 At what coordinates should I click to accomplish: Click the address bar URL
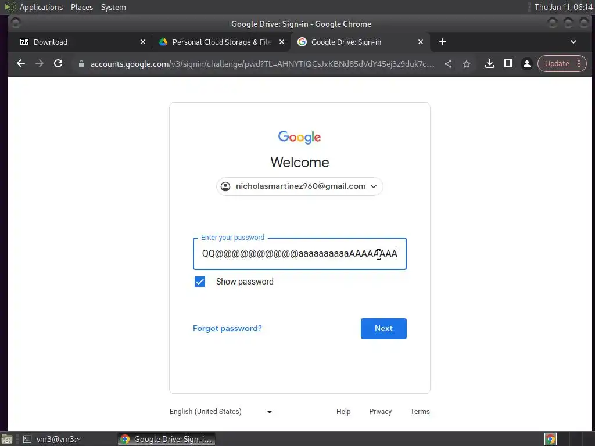262,64
